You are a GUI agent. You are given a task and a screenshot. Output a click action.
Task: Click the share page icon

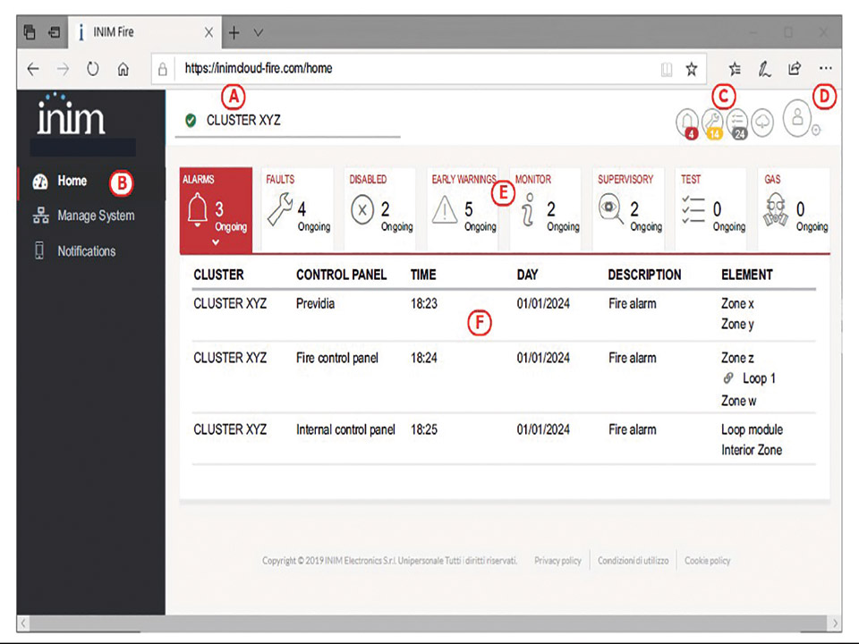[x=795, y=69]
